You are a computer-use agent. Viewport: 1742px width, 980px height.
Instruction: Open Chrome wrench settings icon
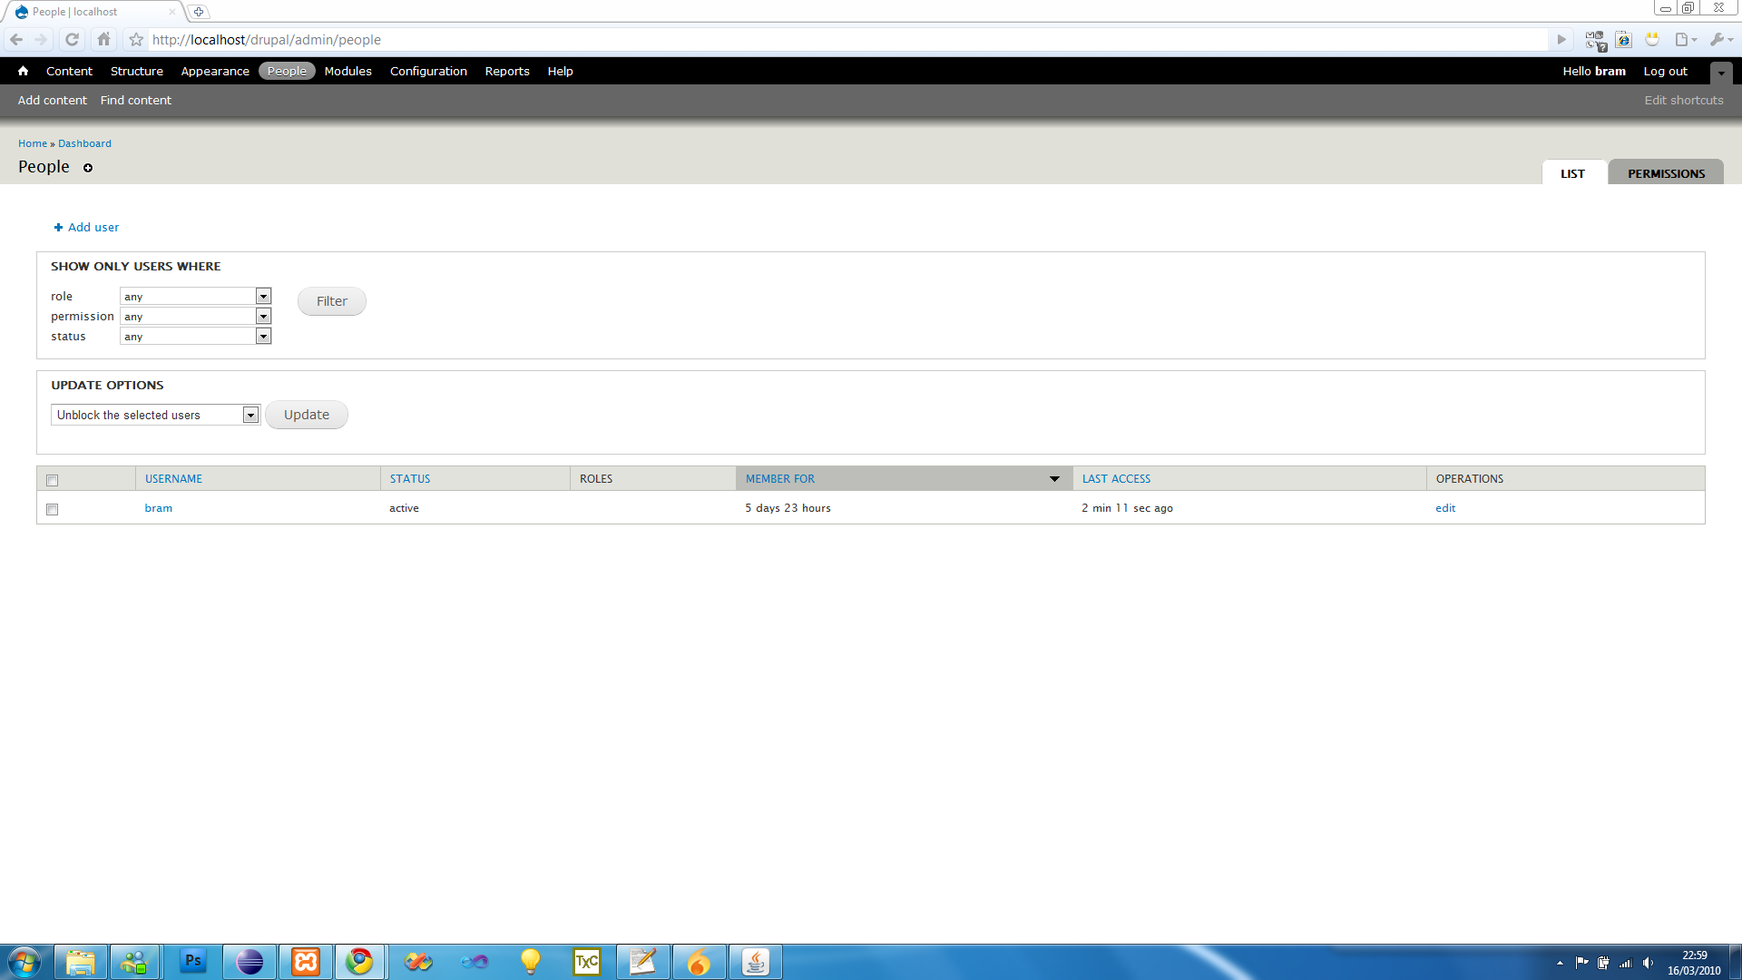pos(1717,40)
